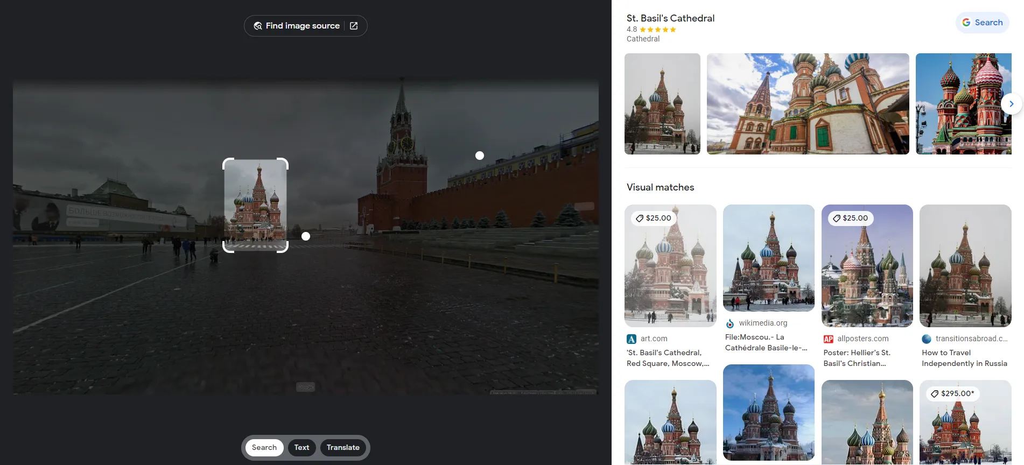Click the $25.00 price tag on allposters result
Viewport: 1024px width, 465px height.
[x=850, y=218]
